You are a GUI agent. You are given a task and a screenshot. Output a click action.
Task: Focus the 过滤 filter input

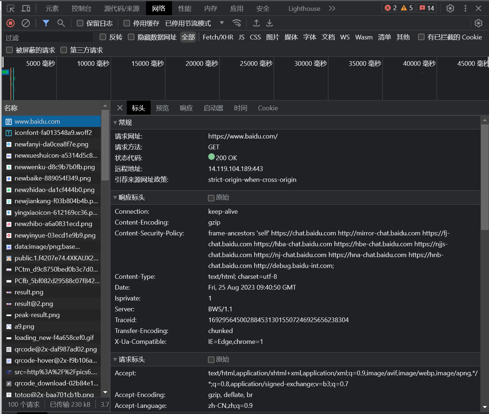pyautogui.click(x=48, y=37)
